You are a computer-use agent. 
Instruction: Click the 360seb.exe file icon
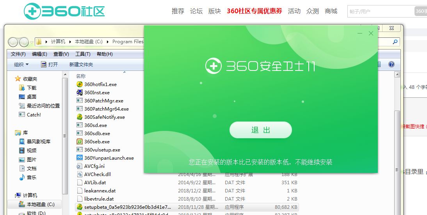click(x=80, y=141)
